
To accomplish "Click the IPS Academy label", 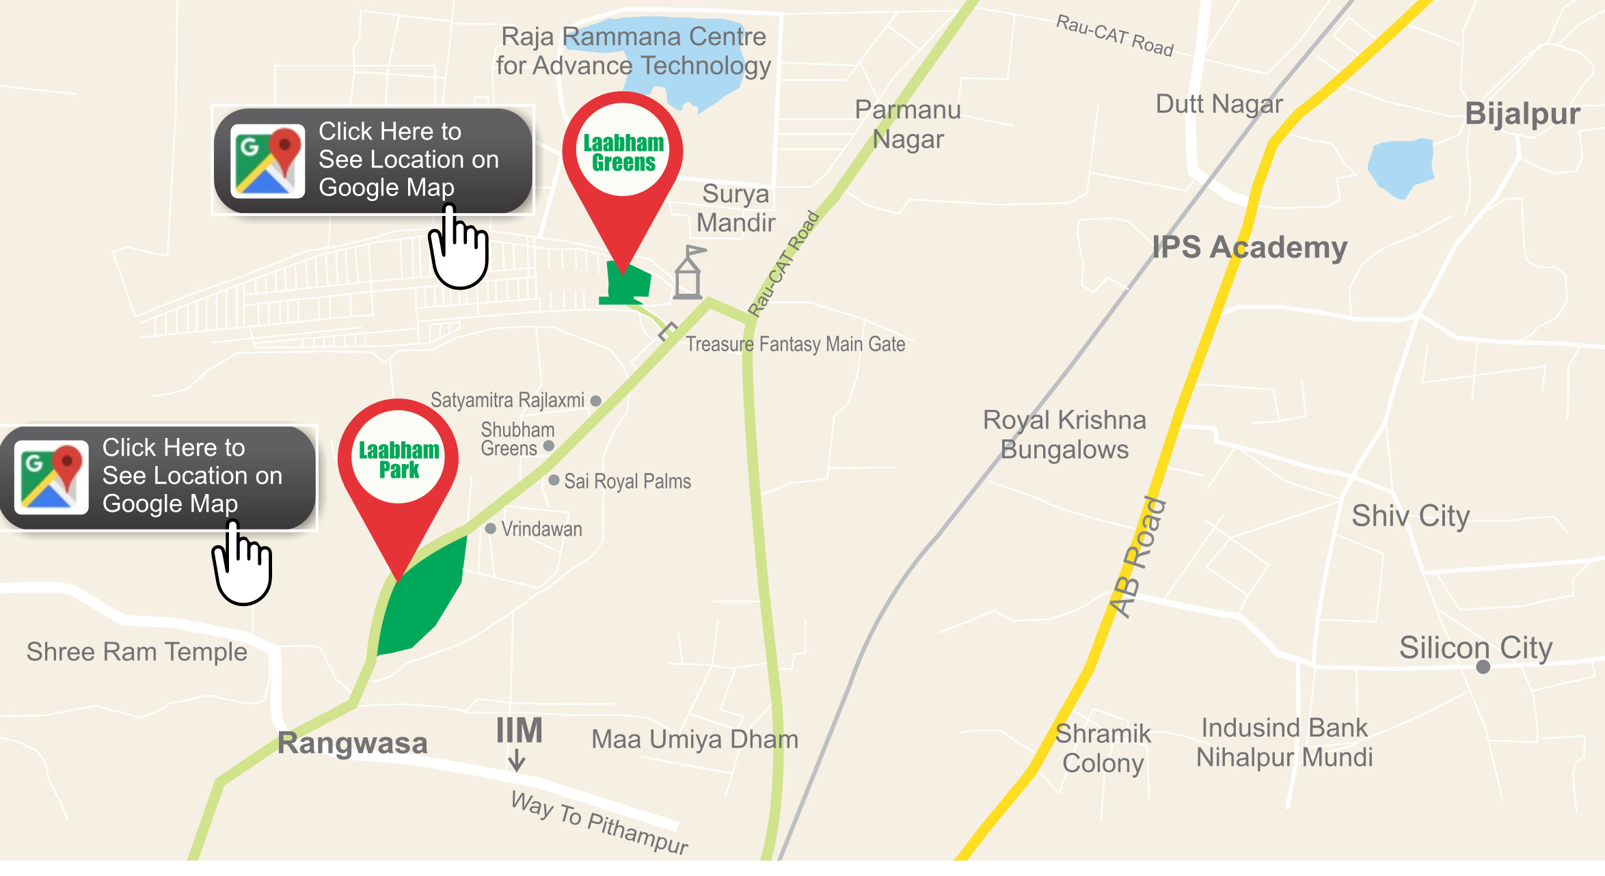I will (1250, 247).
